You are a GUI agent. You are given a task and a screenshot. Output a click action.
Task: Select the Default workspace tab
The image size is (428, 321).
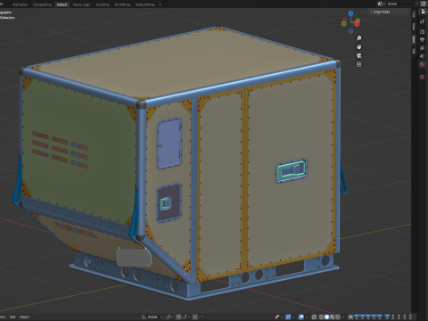[62, 4]
